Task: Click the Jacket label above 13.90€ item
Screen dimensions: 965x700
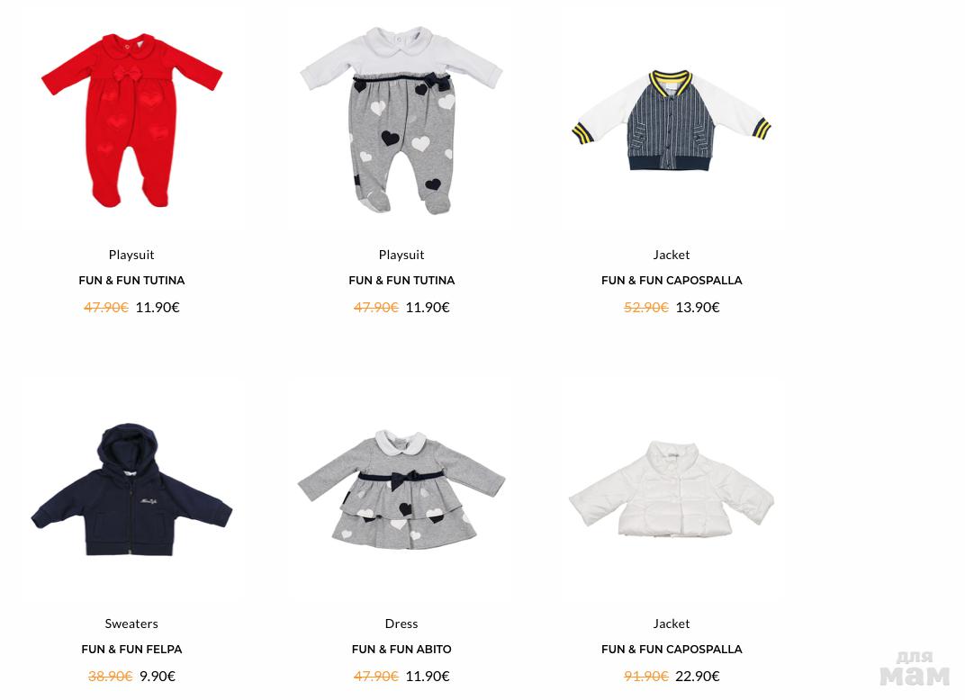Action: (x=672, y=255)
